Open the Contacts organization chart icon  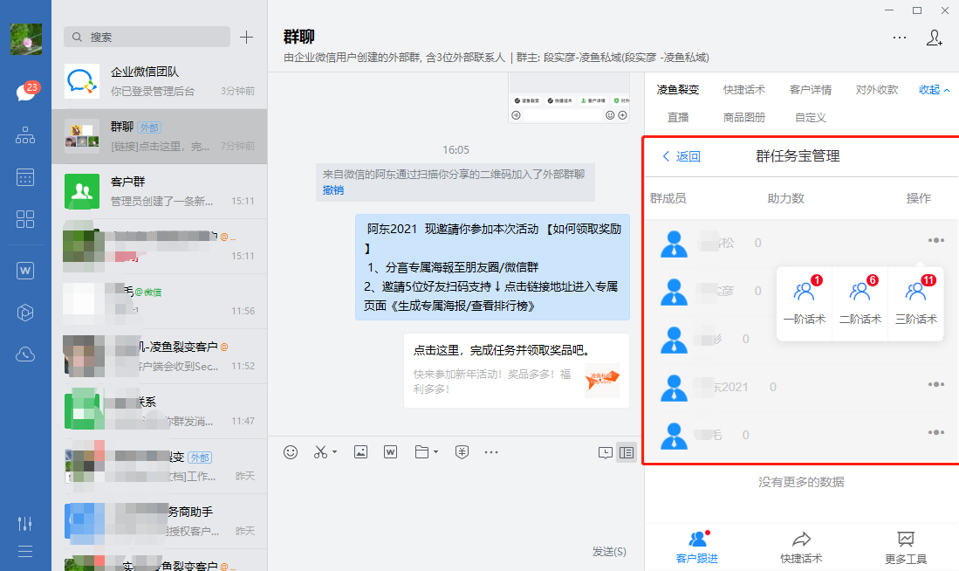pos(25,135)
